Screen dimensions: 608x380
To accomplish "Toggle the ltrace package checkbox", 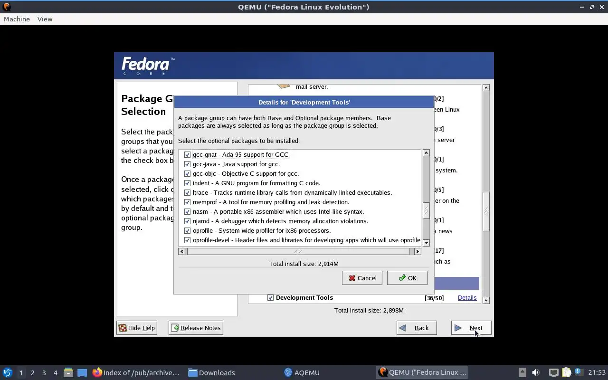I will coord(187,192).
